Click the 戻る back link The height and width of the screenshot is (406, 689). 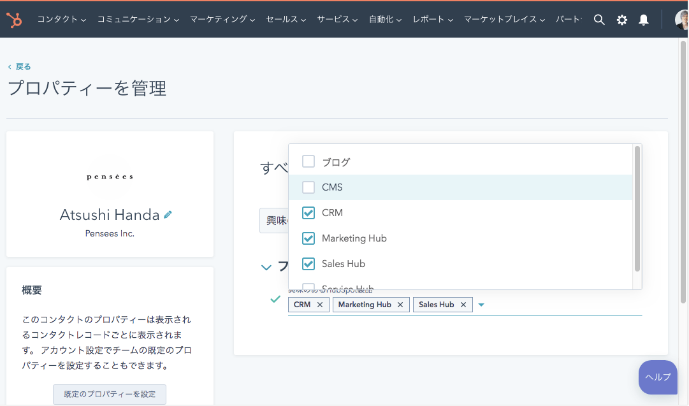[20, 66]
